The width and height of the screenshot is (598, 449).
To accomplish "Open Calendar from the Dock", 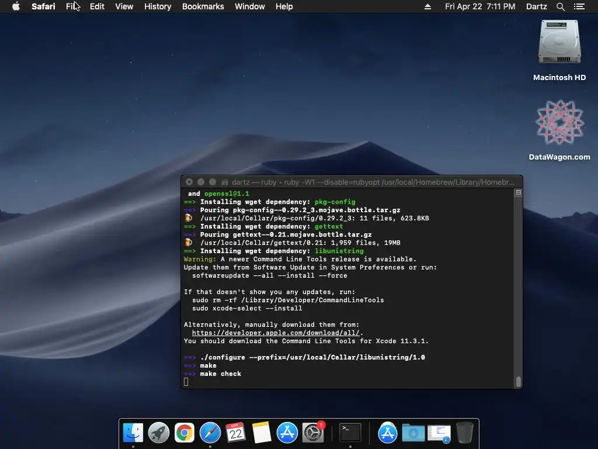I will pyautogui.click(x=235, y=433).
